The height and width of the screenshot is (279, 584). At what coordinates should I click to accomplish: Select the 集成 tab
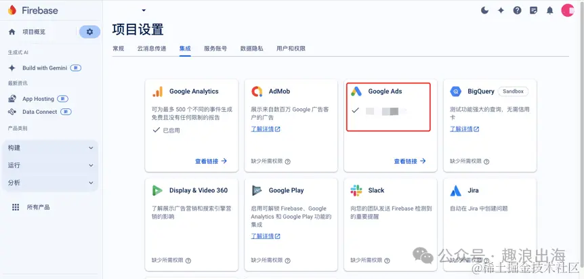(185, 49)
